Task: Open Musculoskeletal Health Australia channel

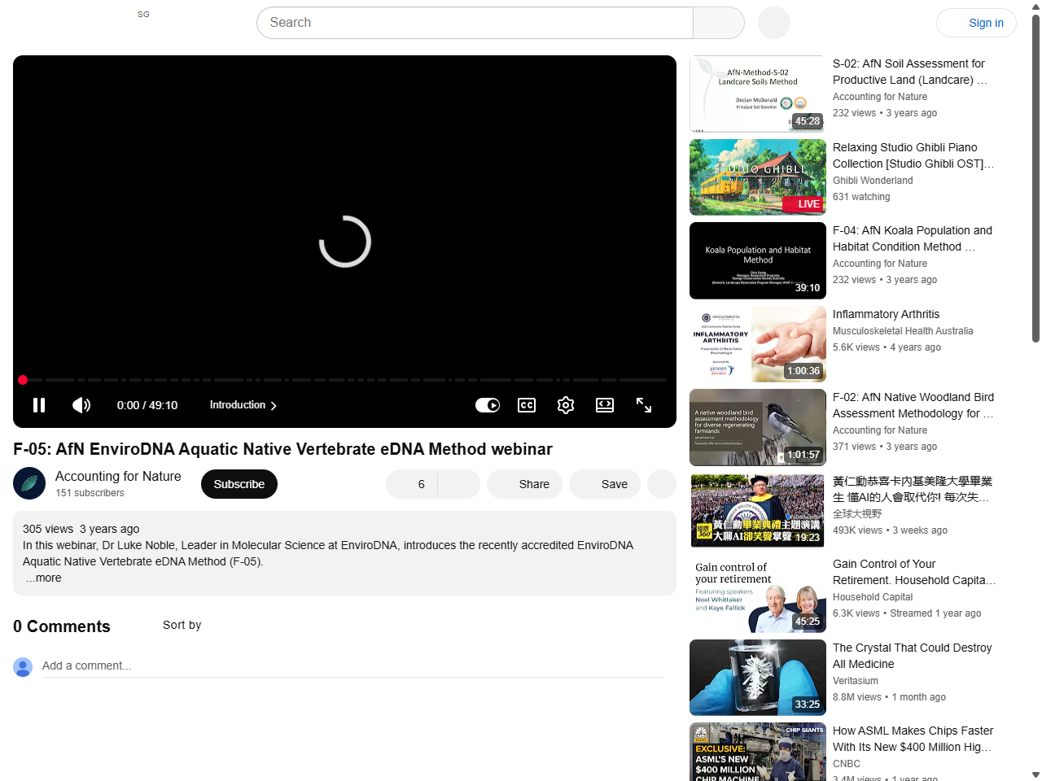Action: [x=903, y=331]
